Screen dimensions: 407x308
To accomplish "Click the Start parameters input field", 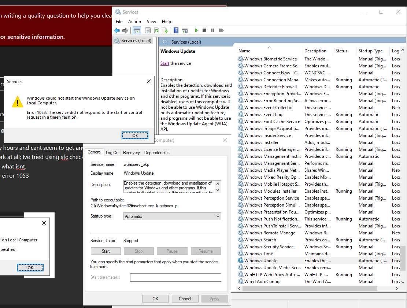I will click(x=175, y=277).
